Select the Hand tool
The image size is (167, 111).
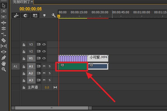pyautogui.click(x=4, y=64)
